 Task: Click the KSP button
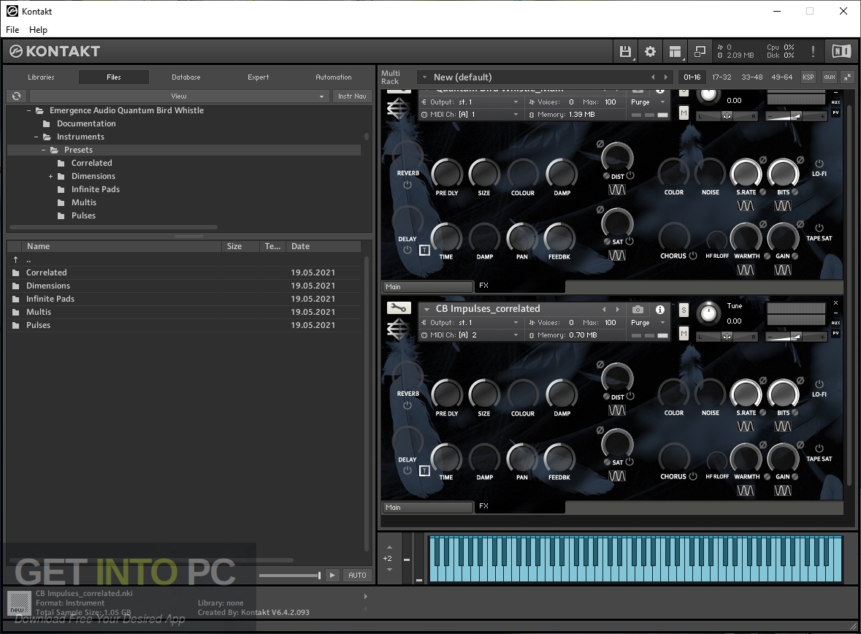pos(808,77)
